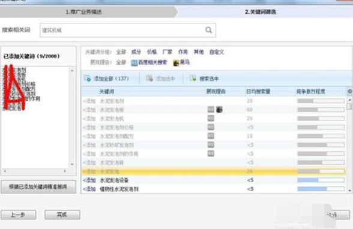The width and height of the screenshot is (353, 229).
Task: Filter keyword group by 厂家
Action: pyautogui.click(x=167, y=52)
